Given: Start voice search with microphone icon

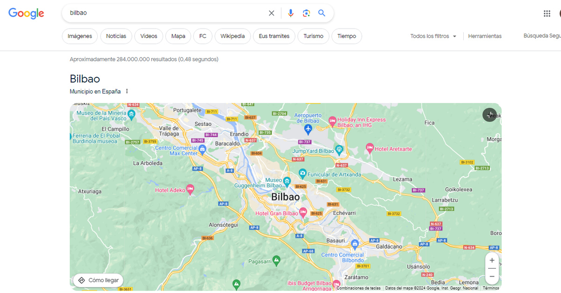Looking at the screenshot, I should pyautogui.click(x=291, y=13).
